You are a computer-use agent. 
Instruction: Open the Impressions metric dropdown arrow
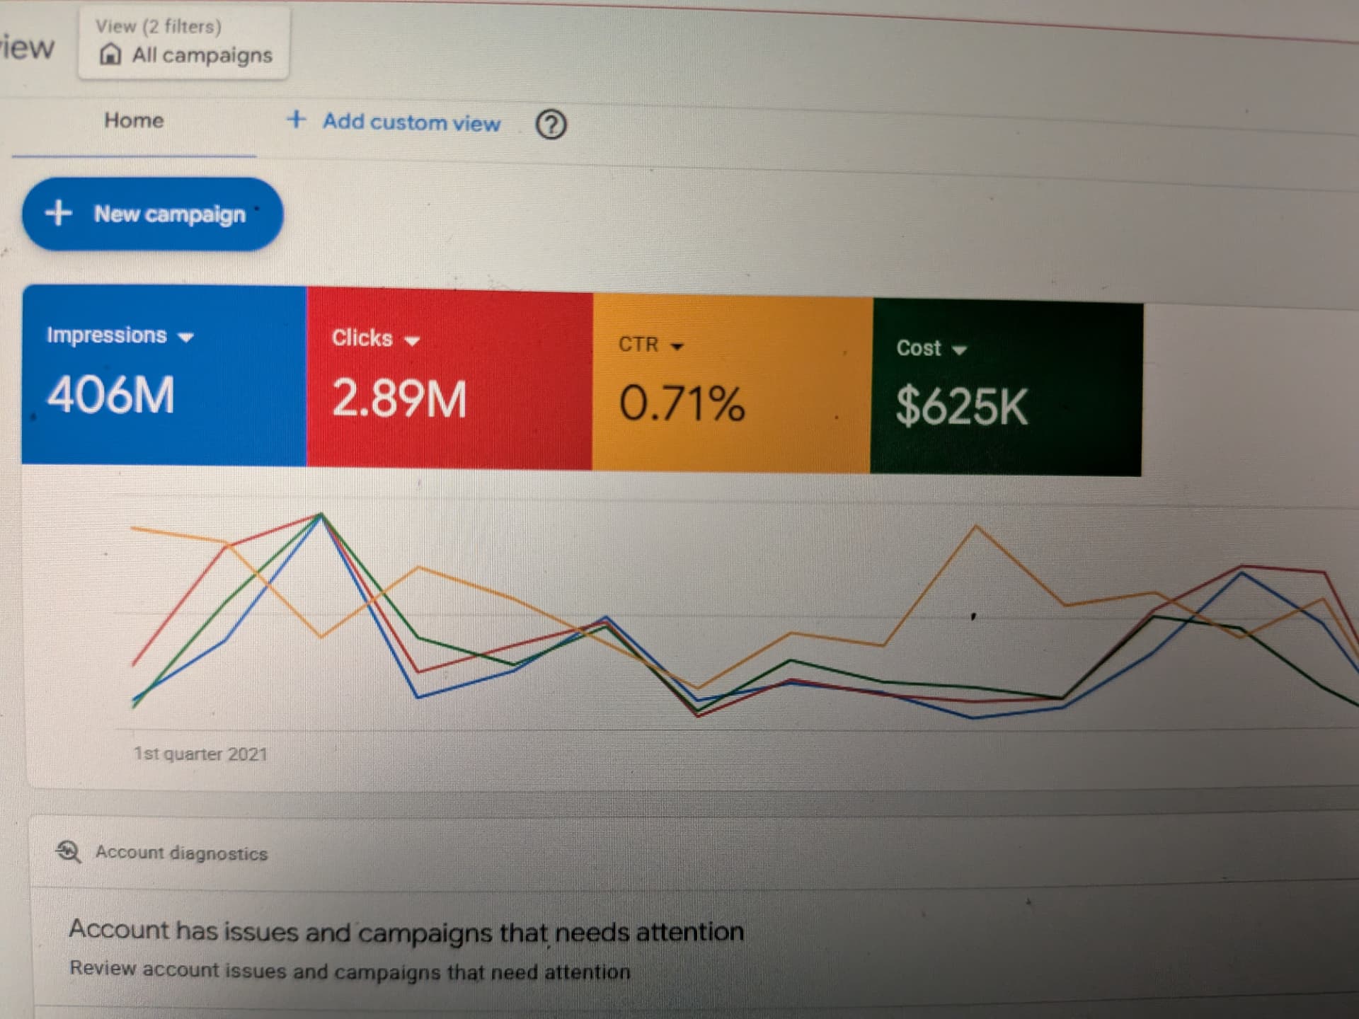pyautogui.click(x=186, y=338)
